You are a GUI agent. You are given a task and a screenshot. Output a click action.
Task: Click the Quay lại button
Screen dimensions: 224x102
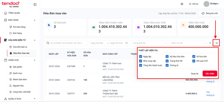click(195, 74)
